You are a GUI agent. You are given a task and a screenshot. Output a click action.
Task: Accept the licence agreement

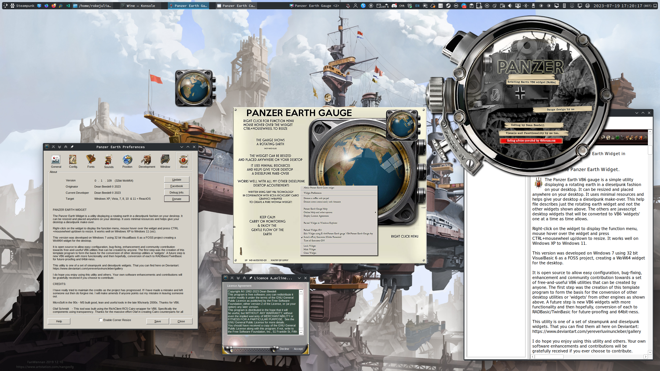click(x=298, y=349)
